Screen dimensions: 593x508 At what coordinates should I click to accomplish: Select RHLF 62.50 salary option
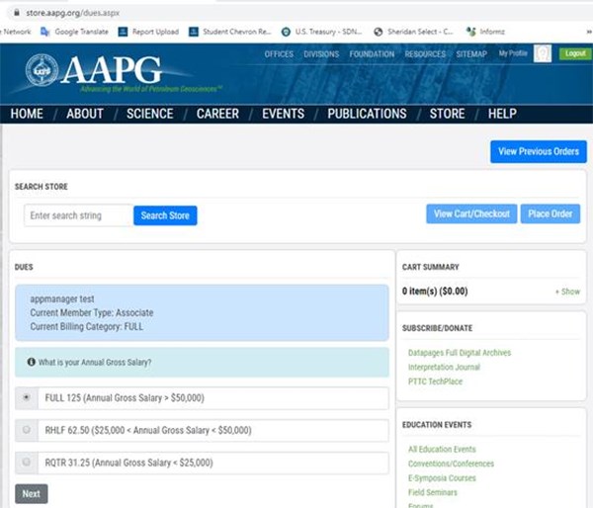[26, 430]
